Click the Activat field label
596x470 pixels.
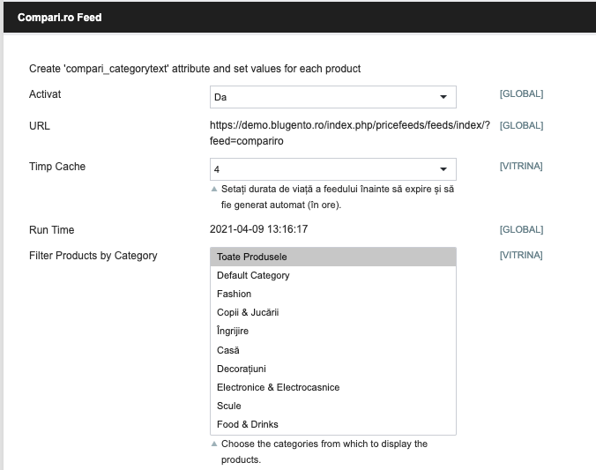click(x=45, y=94)
